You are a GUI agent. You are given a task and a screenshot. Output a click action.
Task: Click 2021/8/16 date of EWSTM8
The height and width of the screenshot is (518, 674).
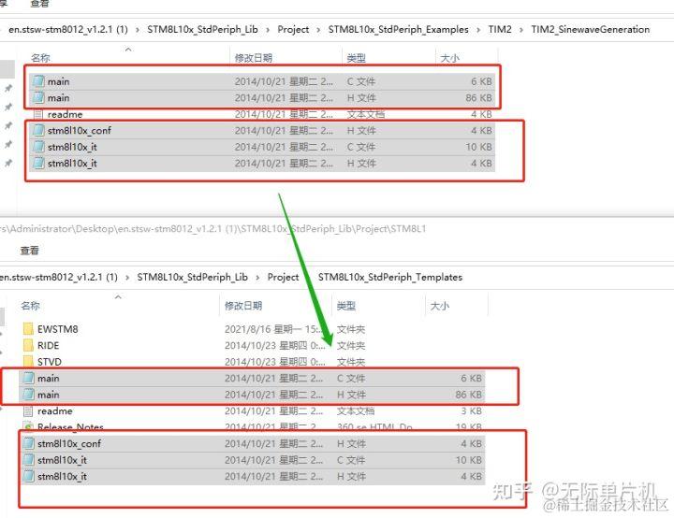pos(273,329)
